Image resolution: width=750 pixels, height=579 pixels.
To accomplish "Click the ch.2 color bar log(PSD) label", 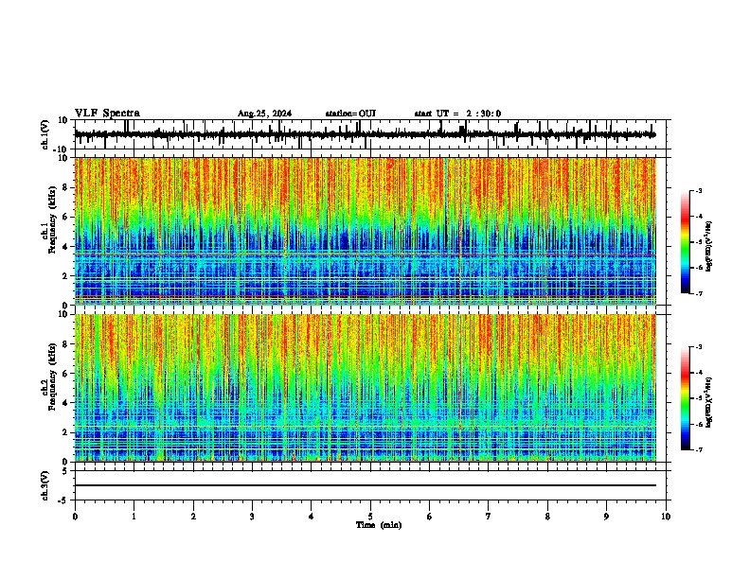I will pos(708,402).
